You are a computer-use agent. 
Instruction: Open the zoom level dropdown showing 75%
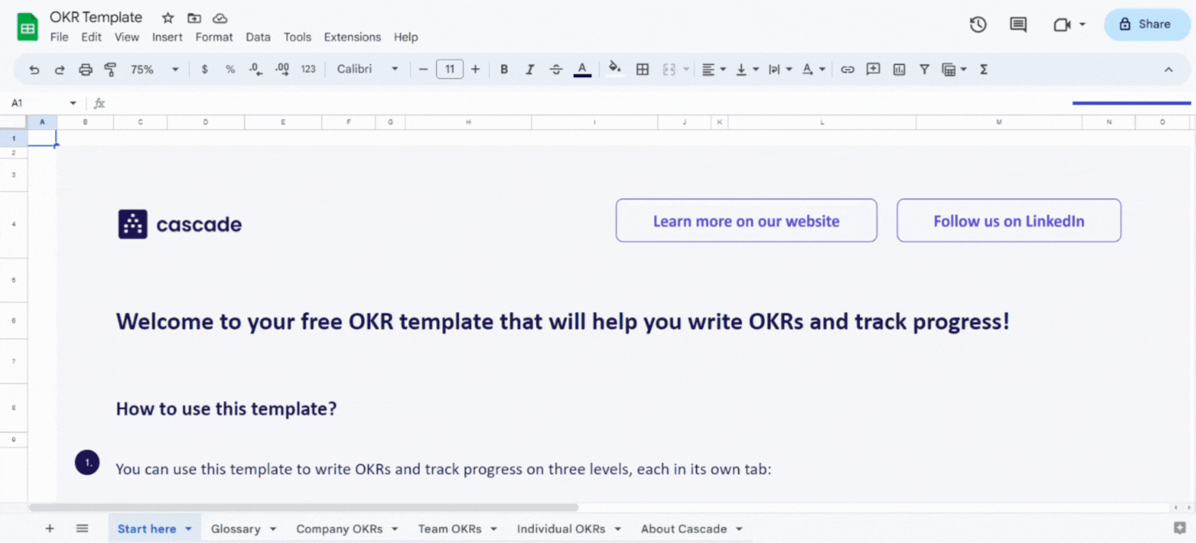155,70
